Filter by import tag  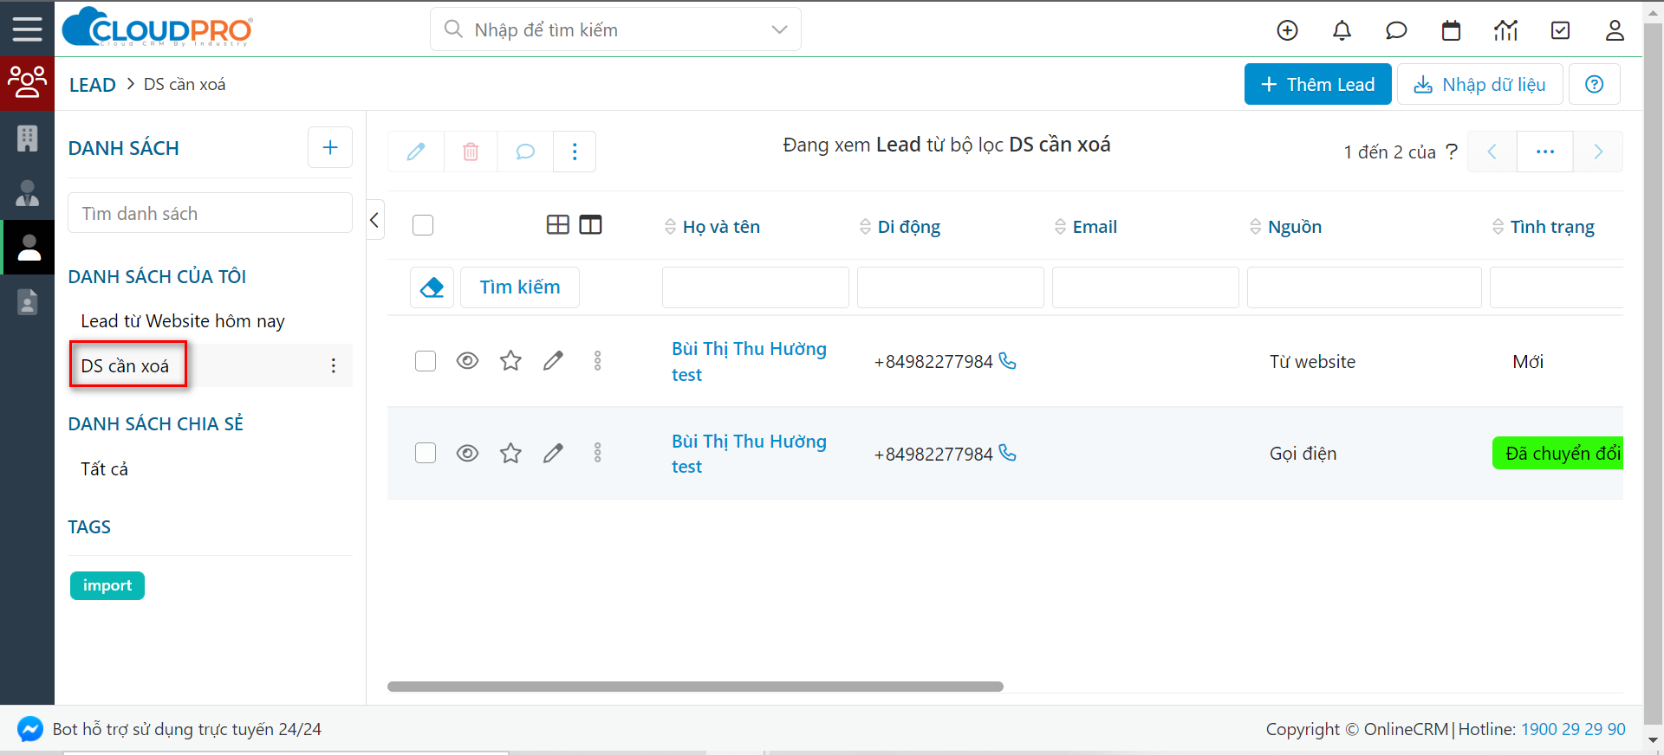point(107,585)
